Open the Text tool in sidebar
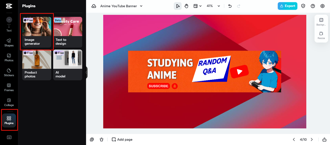This screenshot has height=145, width=330. coord(9,28)
